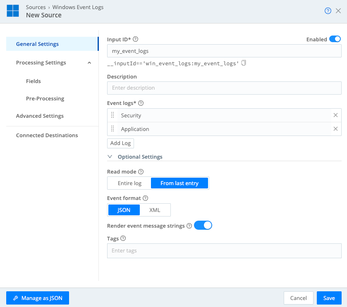Add another log with Add Log
The image size is (347, 307).
(x=120, y=143)
